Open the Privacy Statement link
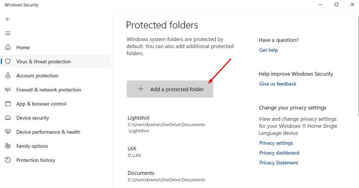 coord(278,163)
